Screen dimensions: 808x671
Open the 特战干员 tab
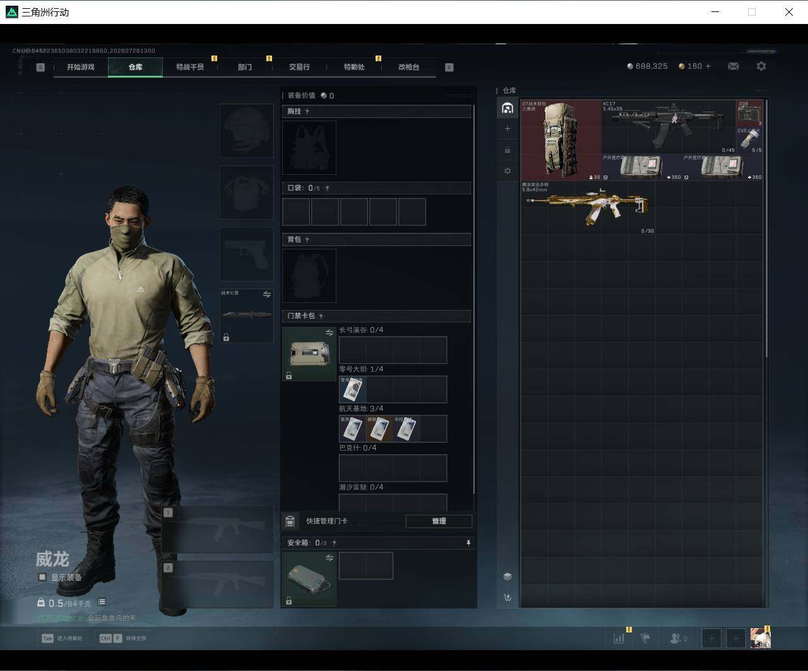tap(190, 67)
